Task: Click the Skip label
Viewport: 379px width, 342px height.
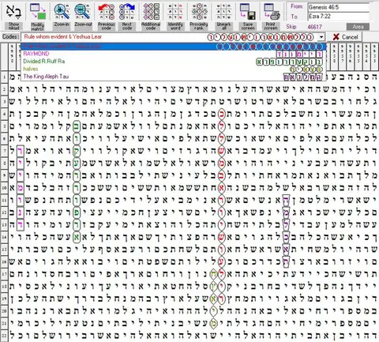Action: point(291,27)
